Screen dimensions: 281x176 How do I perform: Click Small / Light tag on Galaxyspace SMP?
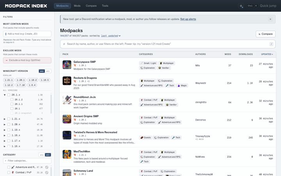tap(148, 63)
